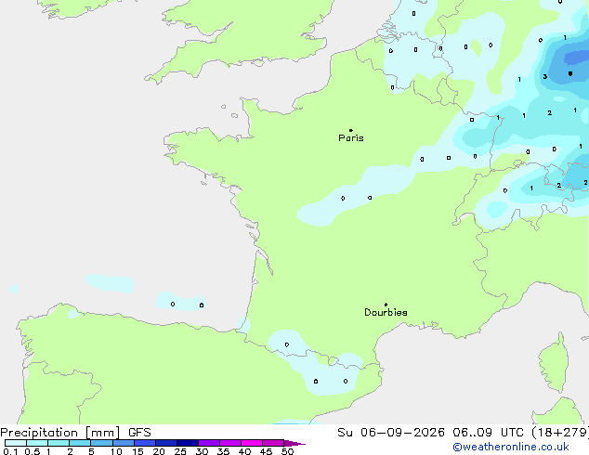Screen dimensions: 589x455
Task: Click the '(18+279)' forecast run text
Action: coord(560,433)
